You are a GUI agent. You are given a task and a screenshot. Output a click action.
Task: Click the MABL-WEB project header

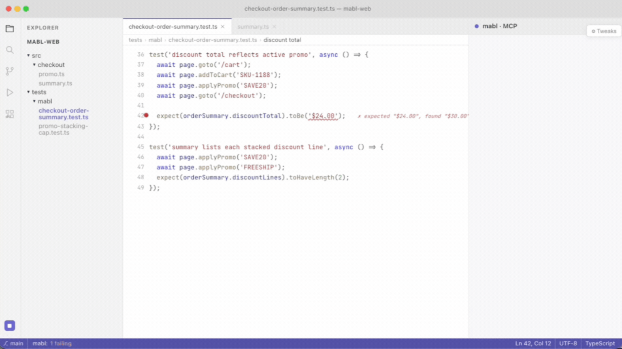pyautogui.click(x=43, y=42)
